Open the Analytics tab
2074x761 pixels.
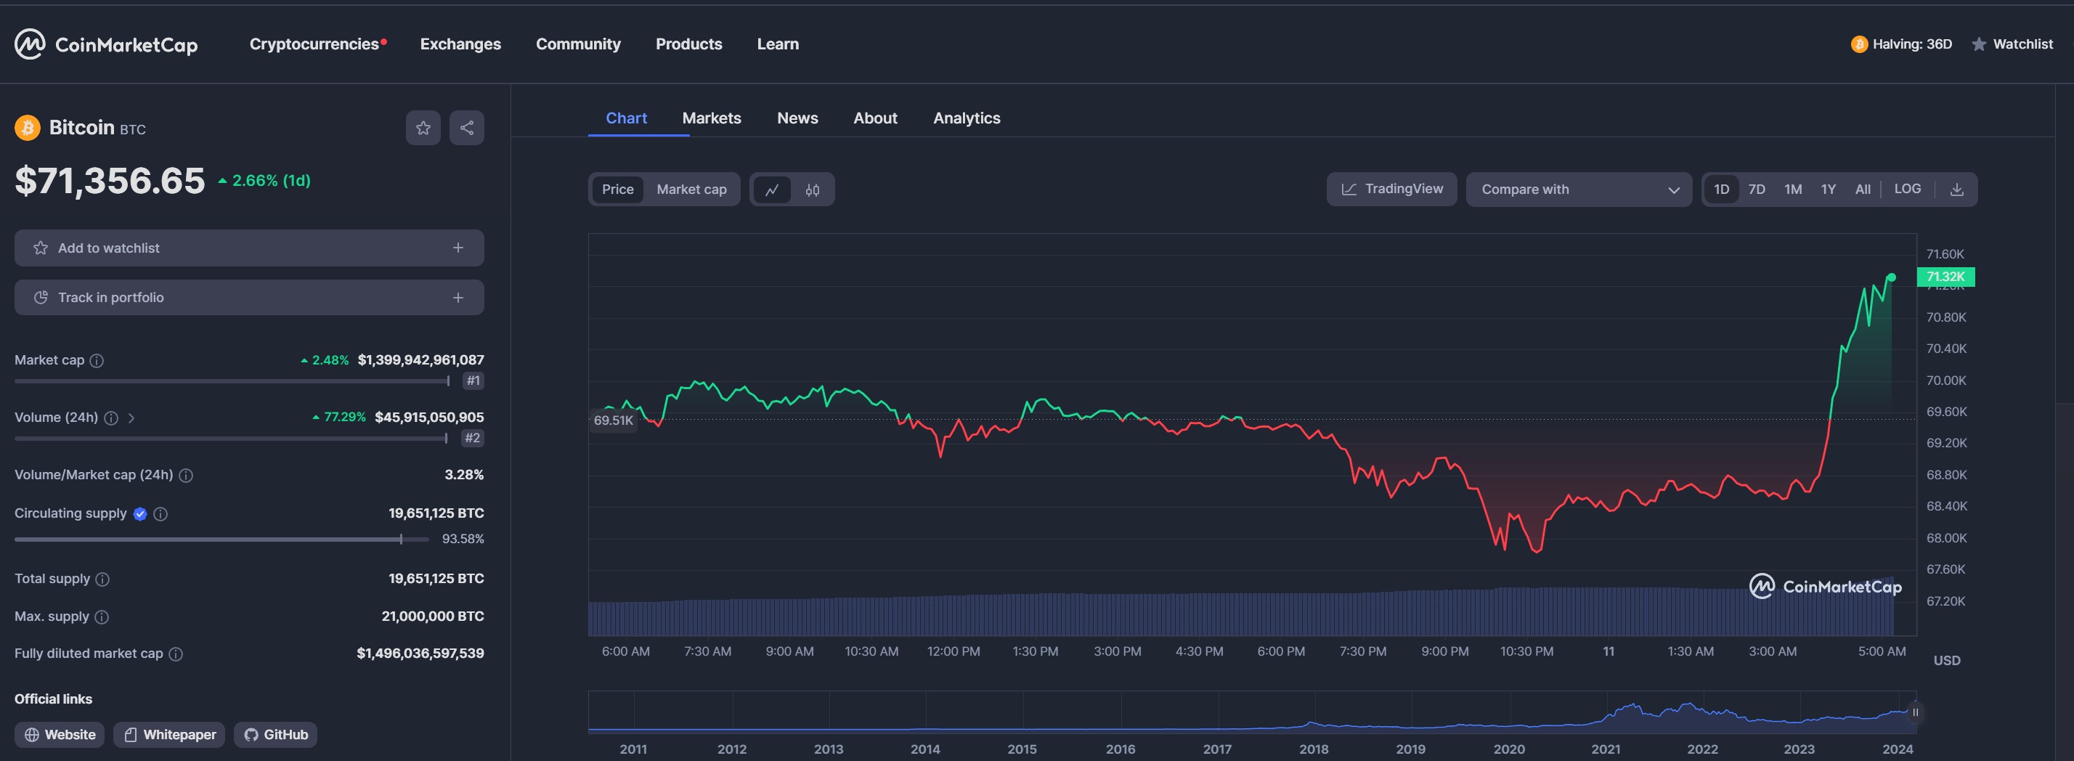coord(966,118)
